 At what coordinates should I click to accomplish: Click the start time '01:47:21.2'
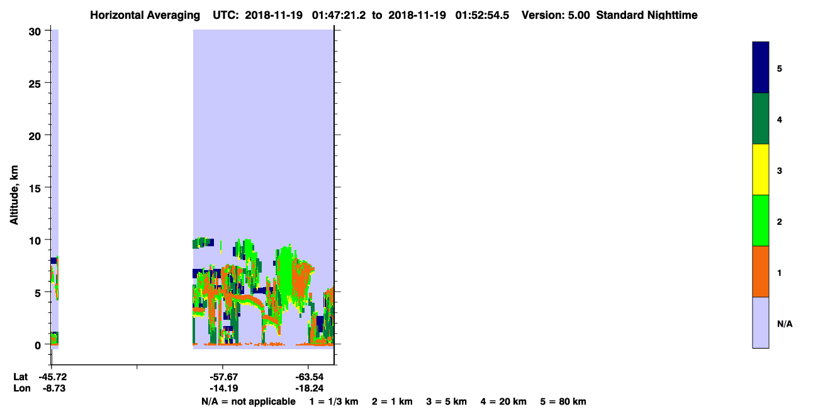click(x=339, y=15)
